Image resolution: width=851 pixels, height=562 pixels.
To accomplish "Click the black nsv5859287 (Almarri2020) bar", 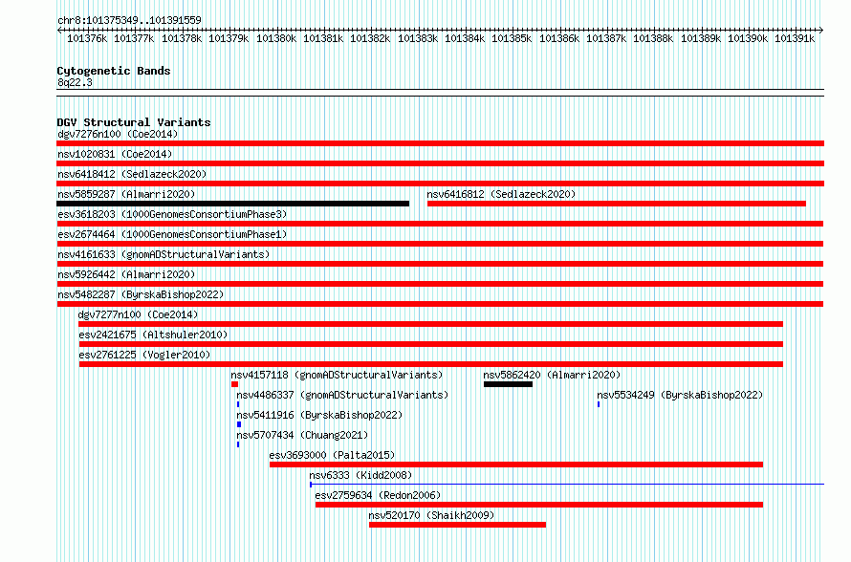I will (233, 204).
